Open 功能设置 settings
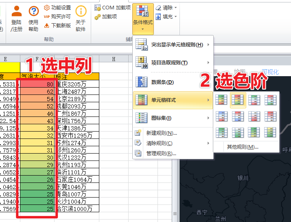291x222 pixels. pyautogui.click(x=57, y=8)
